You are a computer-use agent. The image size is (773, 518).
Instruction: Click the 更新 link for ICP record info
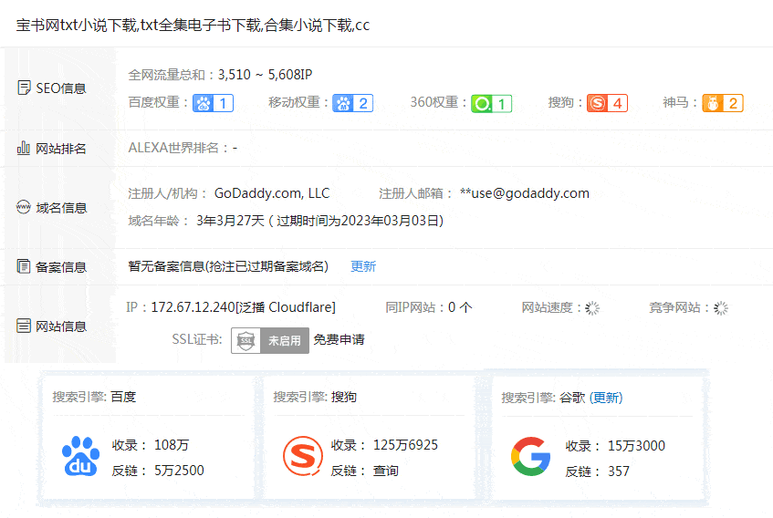[363, 266]
